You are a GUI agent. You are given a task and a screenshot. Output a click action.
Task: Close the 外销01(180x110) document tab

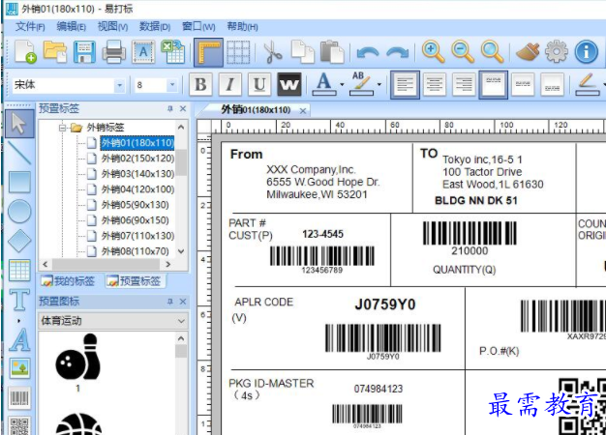(x=303, y=111)
